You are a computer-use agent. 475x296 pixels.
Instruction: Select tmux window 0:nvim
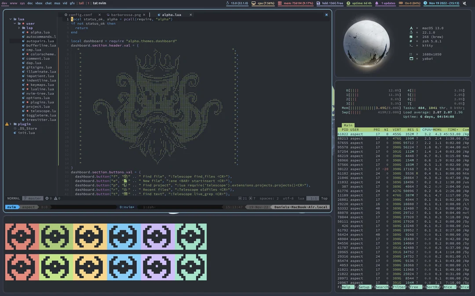tap(127, 207)
